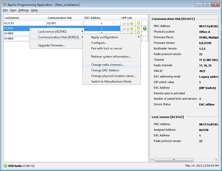Click Radio channels value 11, 16, 25
The height and width of the screenshot is (171, 222).
point(205,65)
